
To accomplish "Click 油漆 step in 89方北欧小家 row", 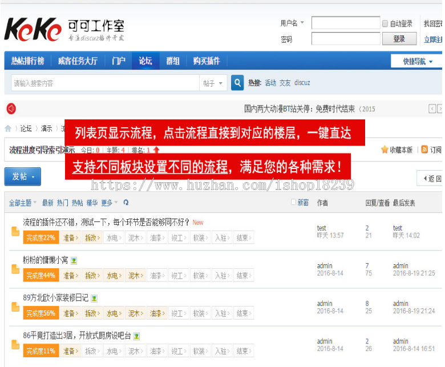I will 157,313.
